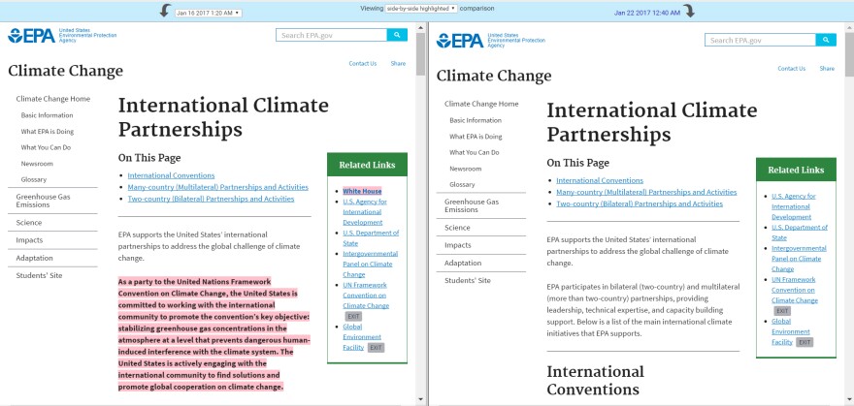
Task: Click U.S. Department of State in left pane
Action: (371, 238)
